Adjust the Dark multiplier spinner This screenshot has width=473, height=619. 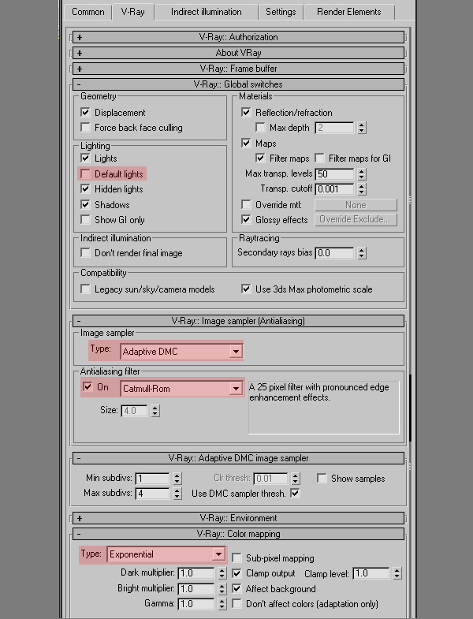click(x=222, y=573)
